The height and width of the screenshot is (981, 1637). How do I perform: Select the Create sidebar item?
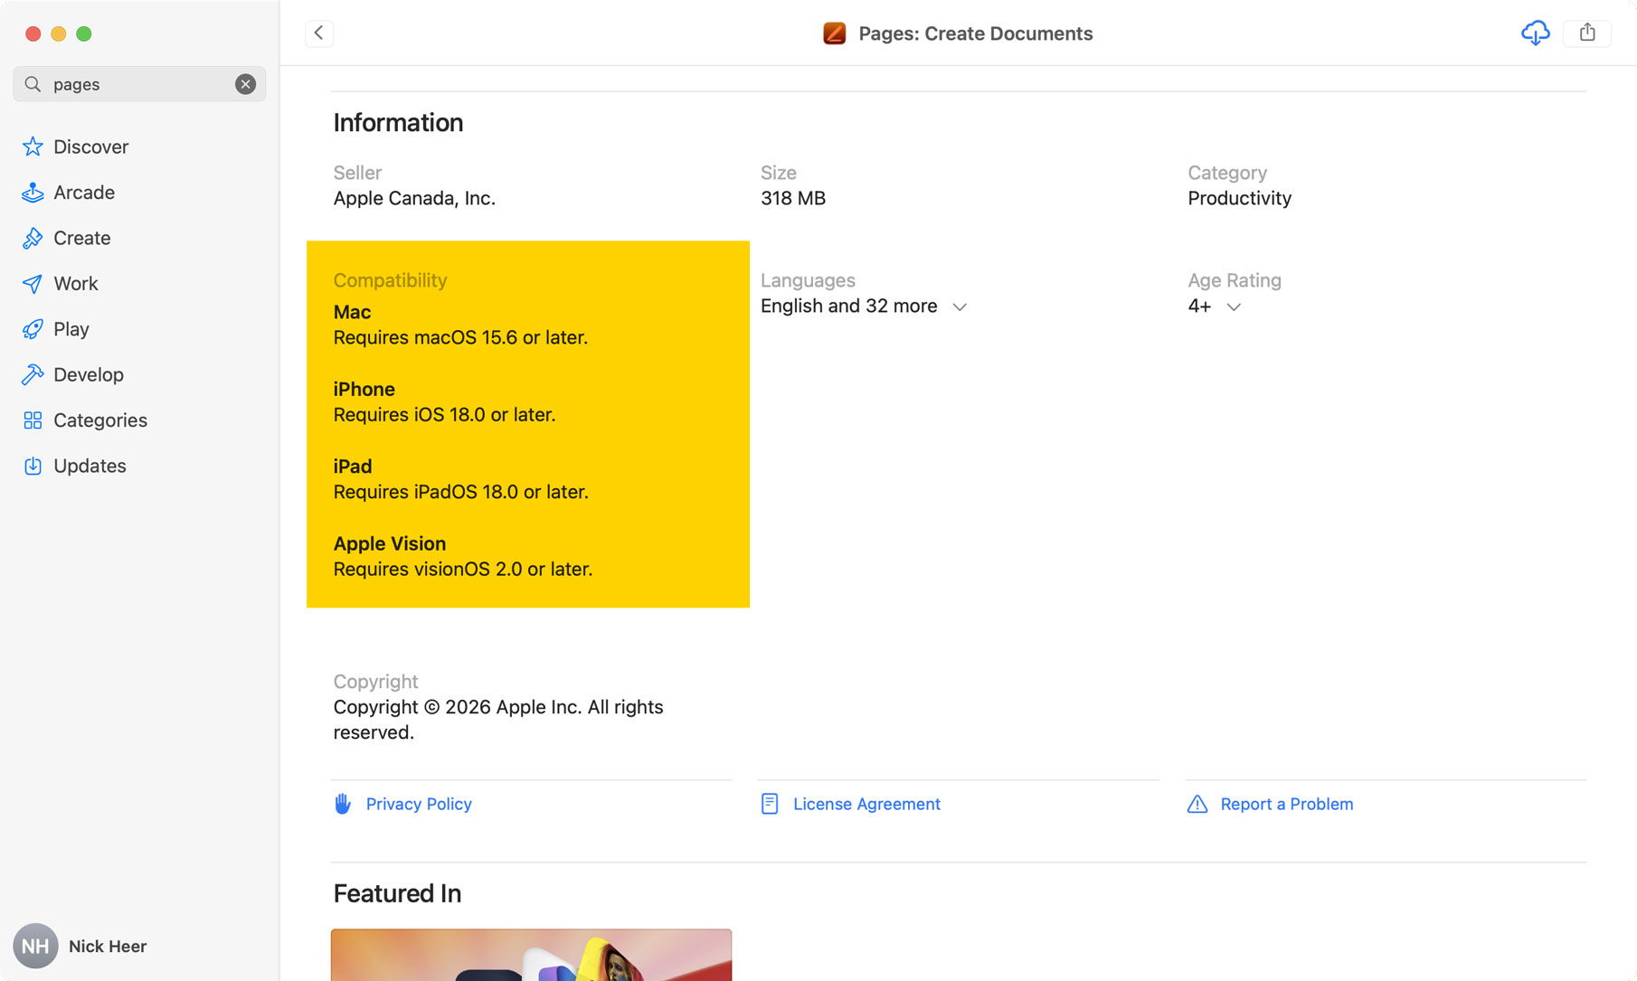tap(81, 238)
